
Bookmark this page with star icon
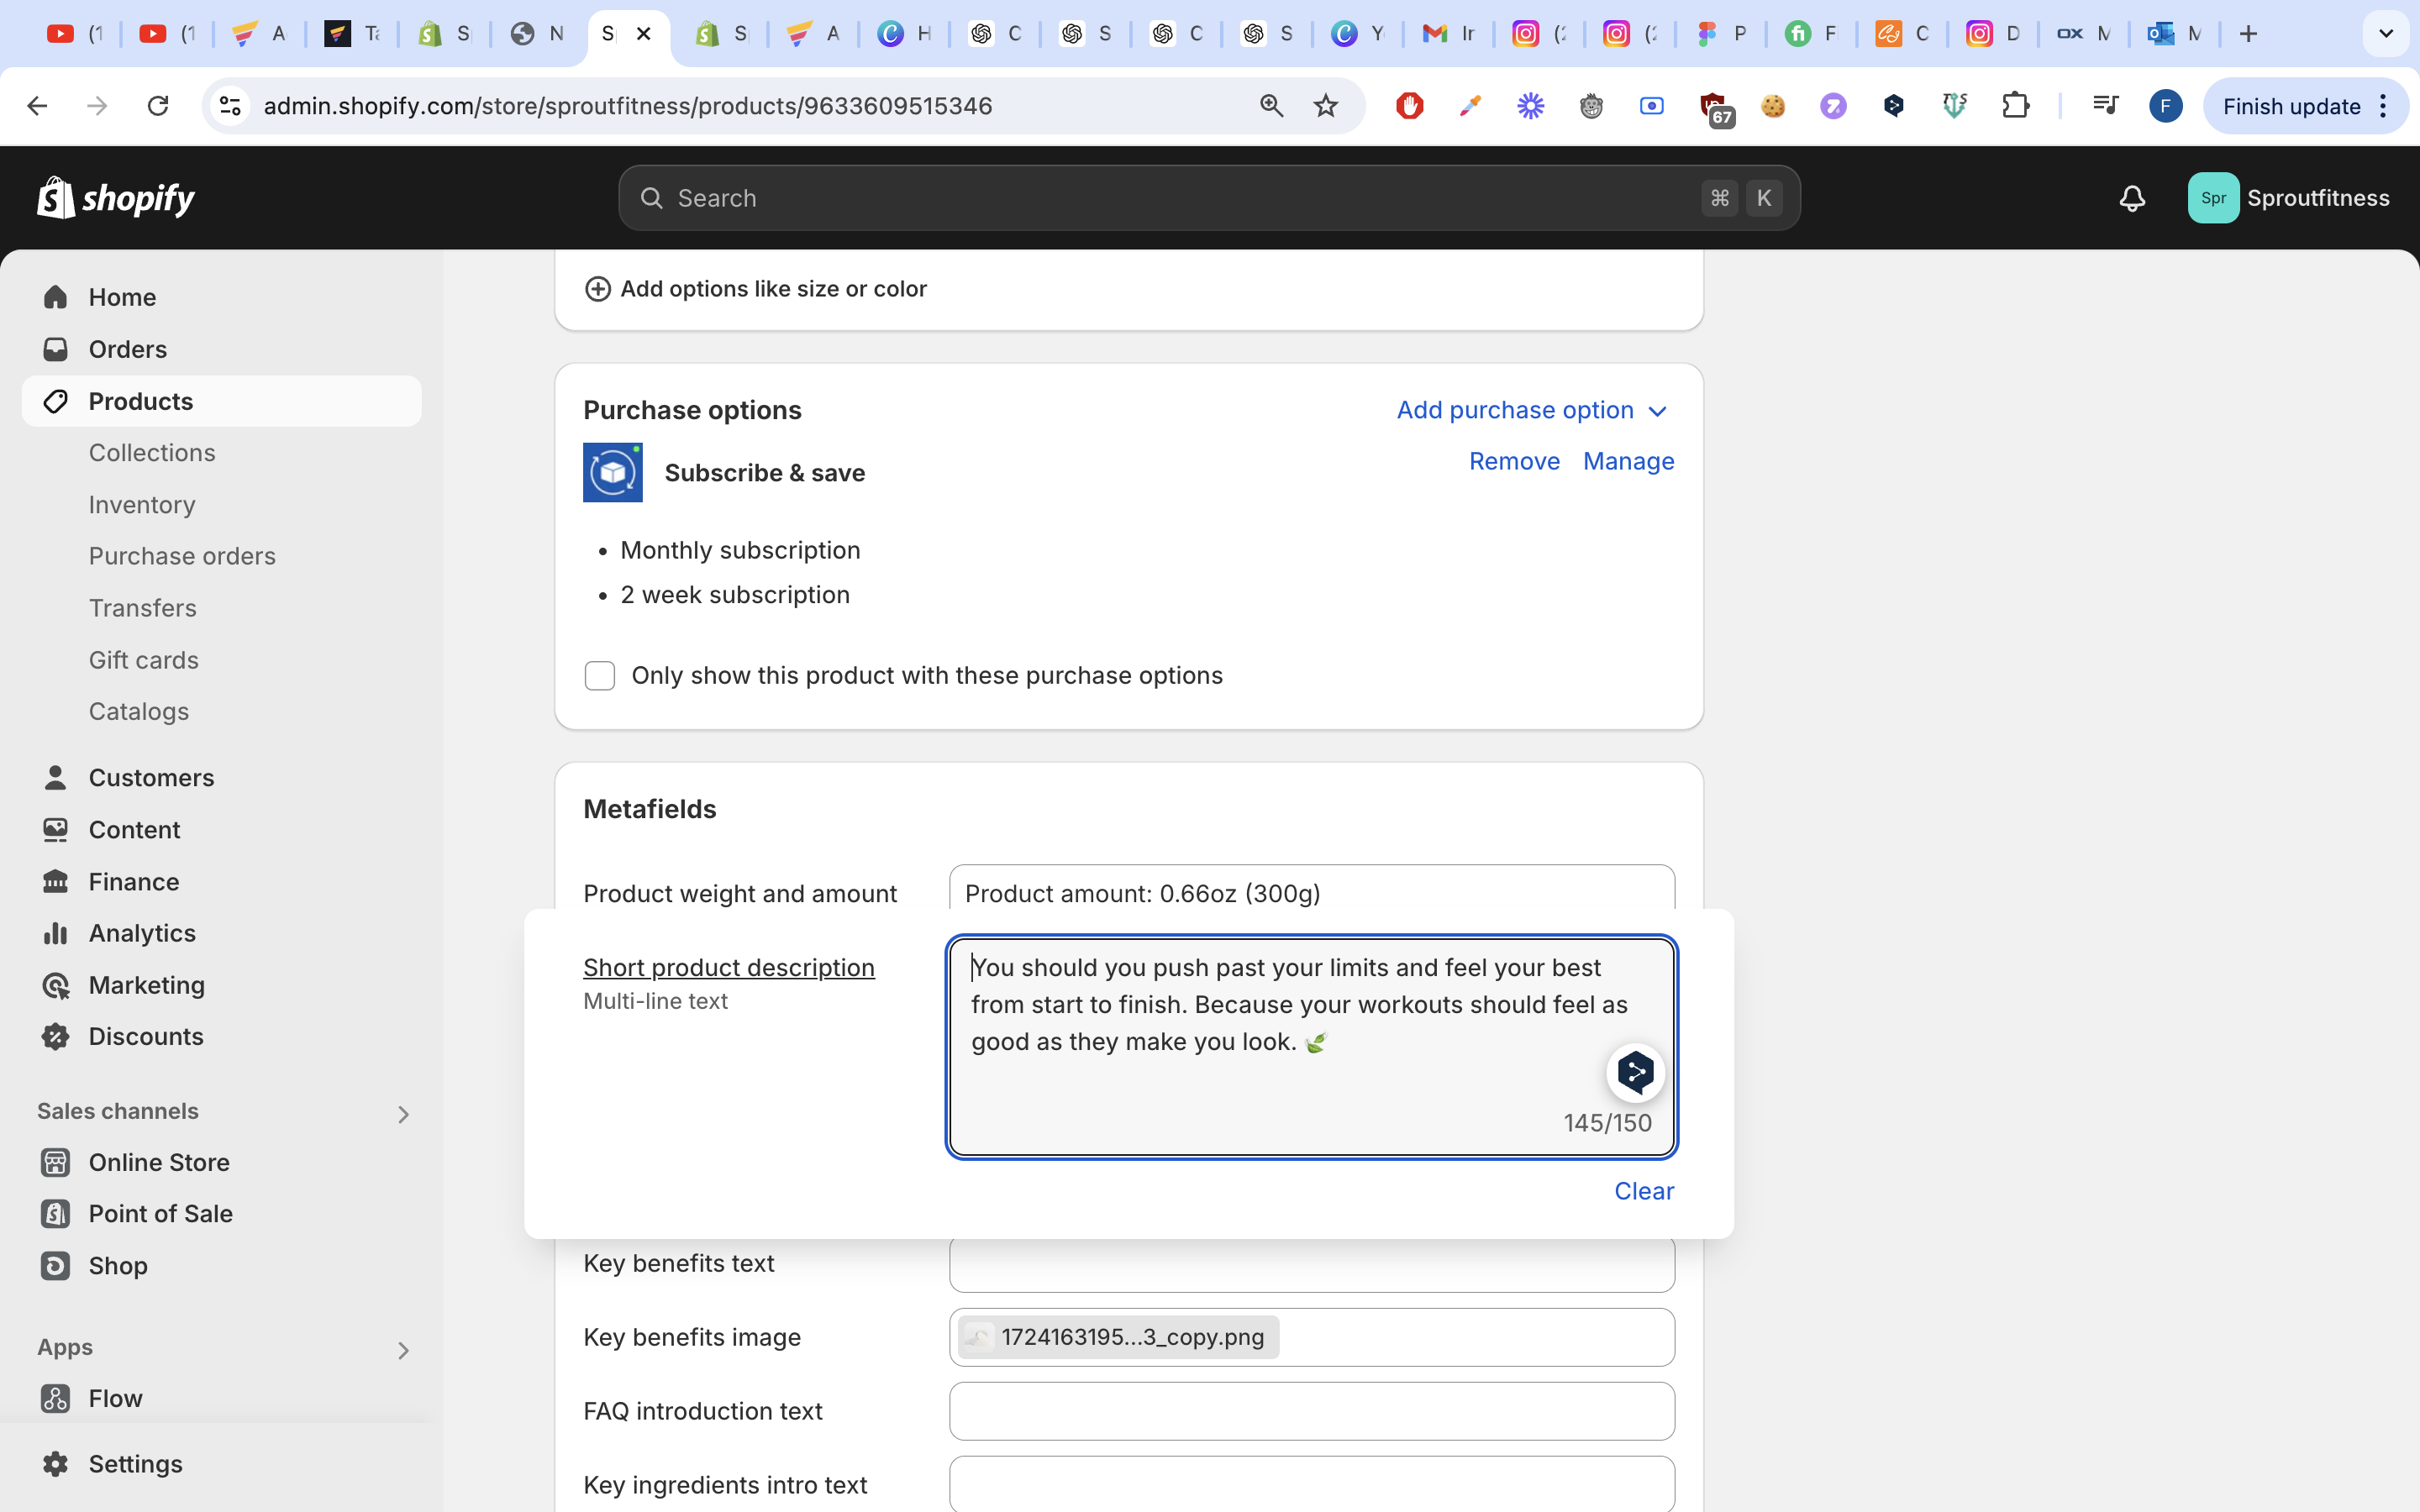1325,106
